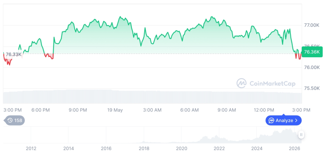
Task: Click the 75.50K price axis label
Action: tap(312, 89)
